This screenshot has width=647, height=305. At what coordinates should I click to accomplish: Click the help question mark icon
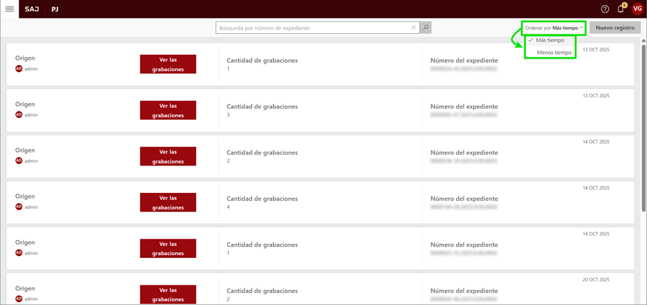tap(605, 9)
